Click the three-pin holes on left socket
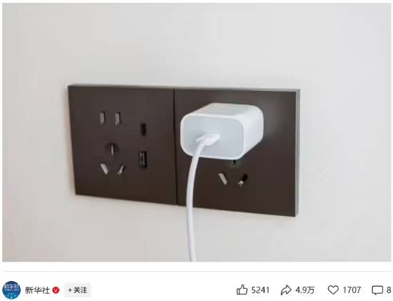Image resolution: width=393 pixels, height=301 pixels. click(x=112, y=159)
